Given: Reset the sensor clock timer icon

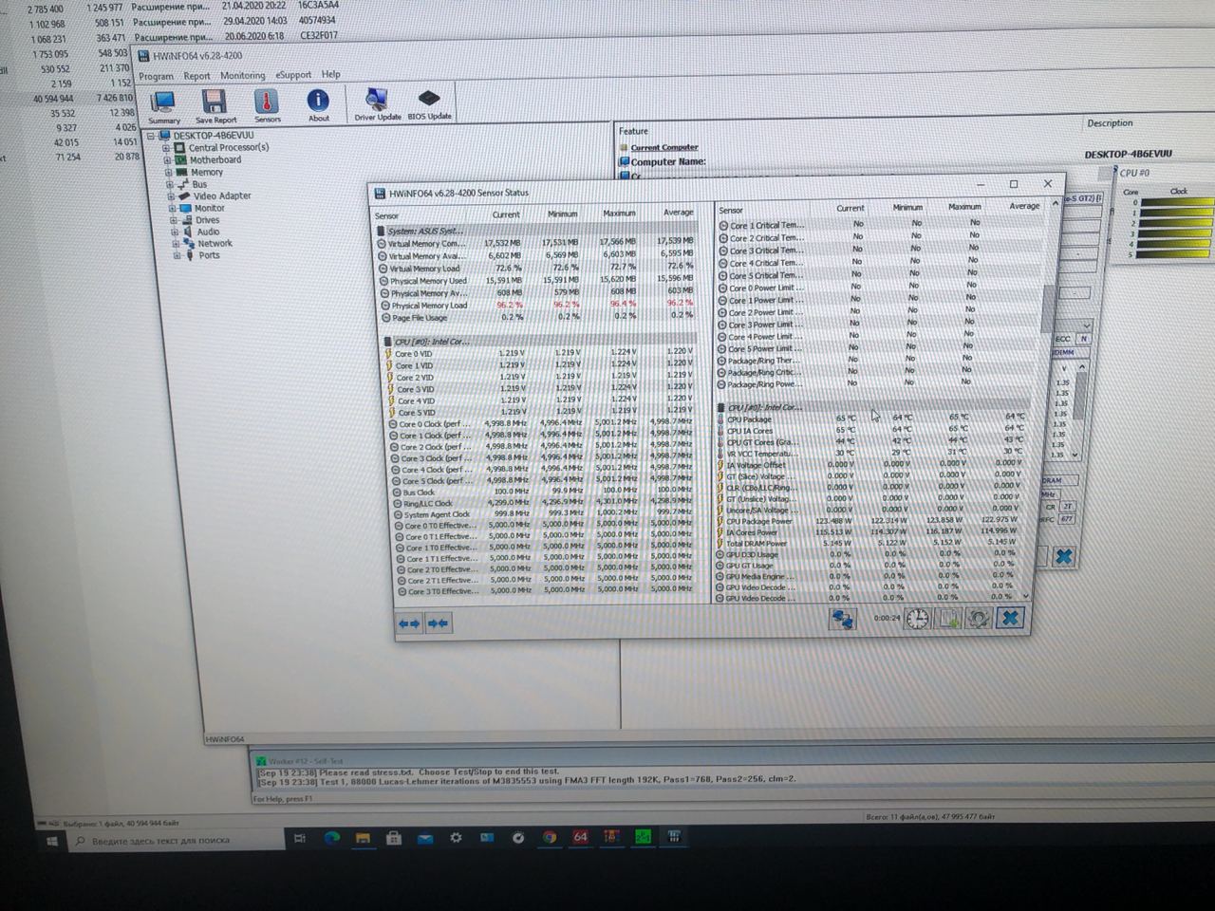Looking at the screenshot, I should [917, 619].
